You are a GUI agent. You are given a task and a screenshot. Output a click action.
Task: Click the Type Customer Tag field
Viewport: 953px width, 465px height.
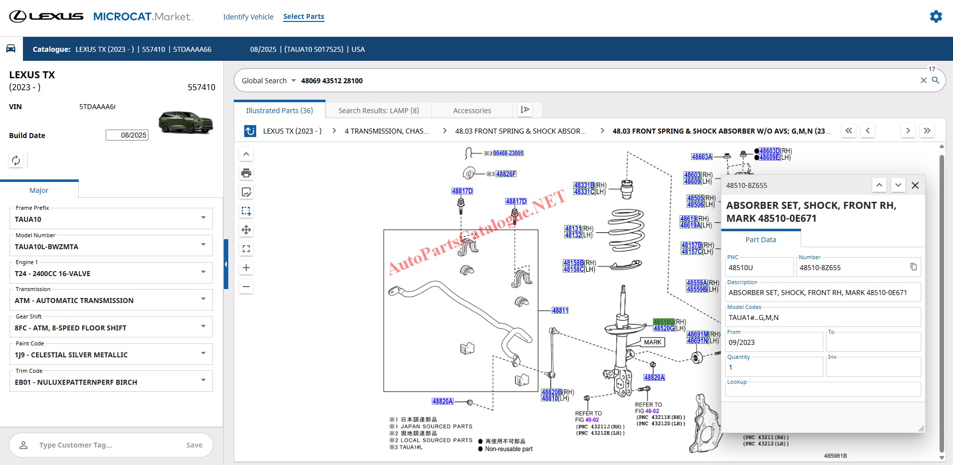(x=100, y=445)
